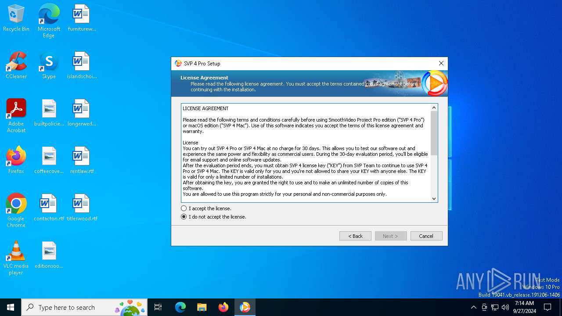562x316 pixels.
Task: Select the editionsoo... image file icon
Action: coord(49,255)
